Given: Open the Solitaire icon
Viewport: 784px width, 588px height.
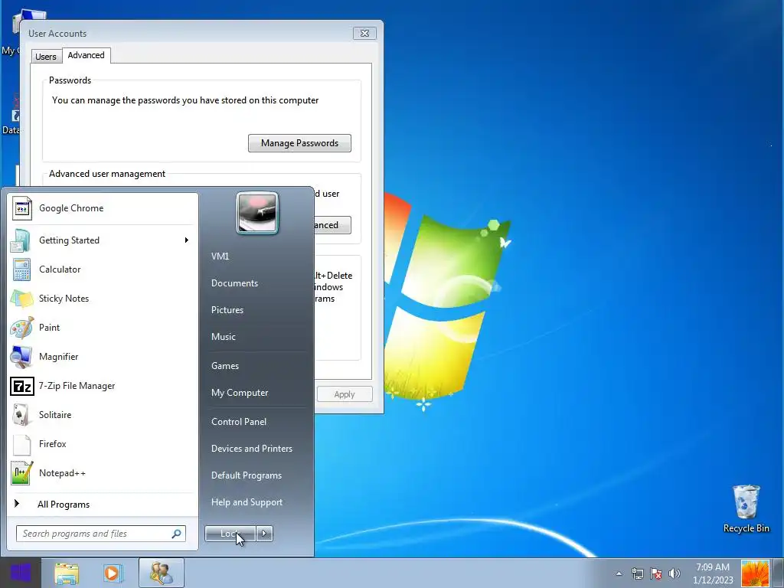Looking at the screenshot, I should pyautogui.click(x=21, y=415).
